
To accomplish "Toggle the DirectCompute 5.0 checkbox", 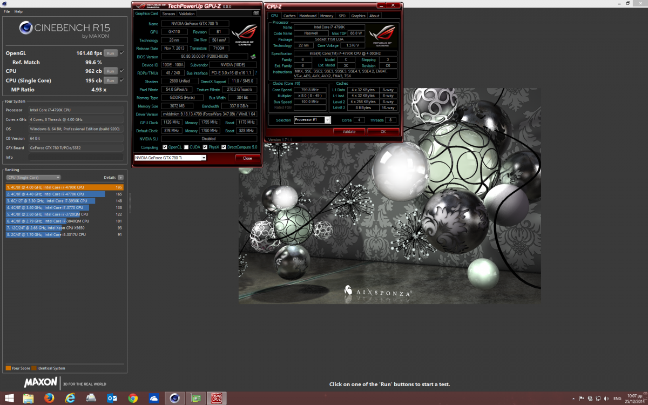I will (224, 147).
